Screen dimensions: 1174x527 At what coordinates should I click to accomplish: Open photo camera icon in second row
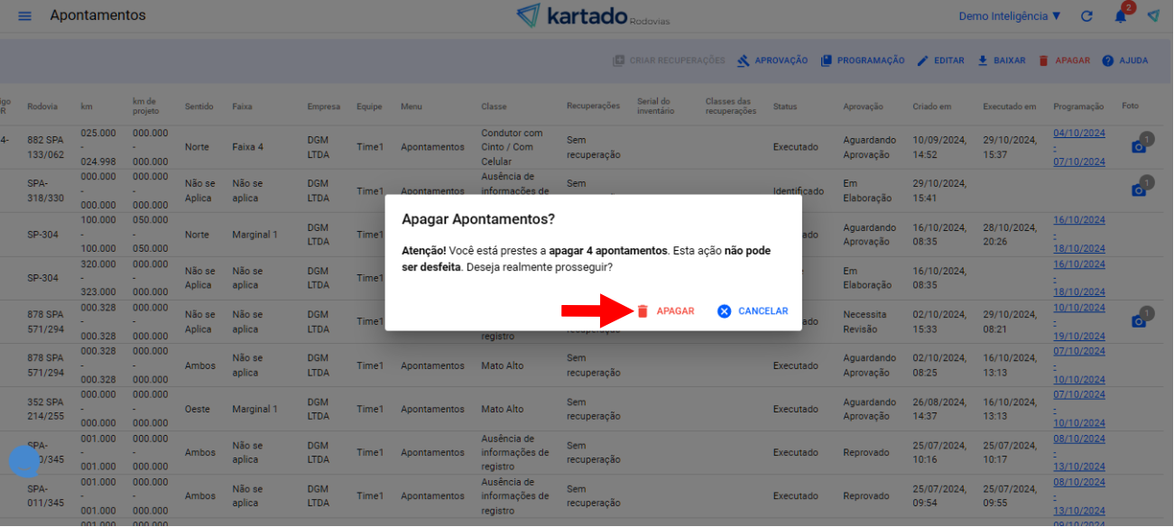coord(1139,190)
